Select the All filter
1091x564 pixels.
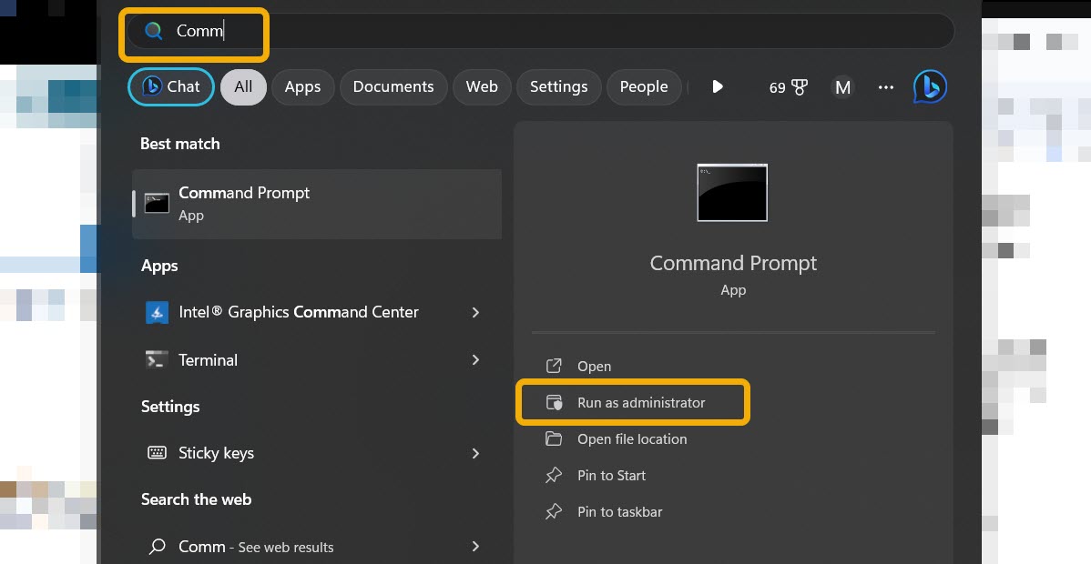coord(243,86)
